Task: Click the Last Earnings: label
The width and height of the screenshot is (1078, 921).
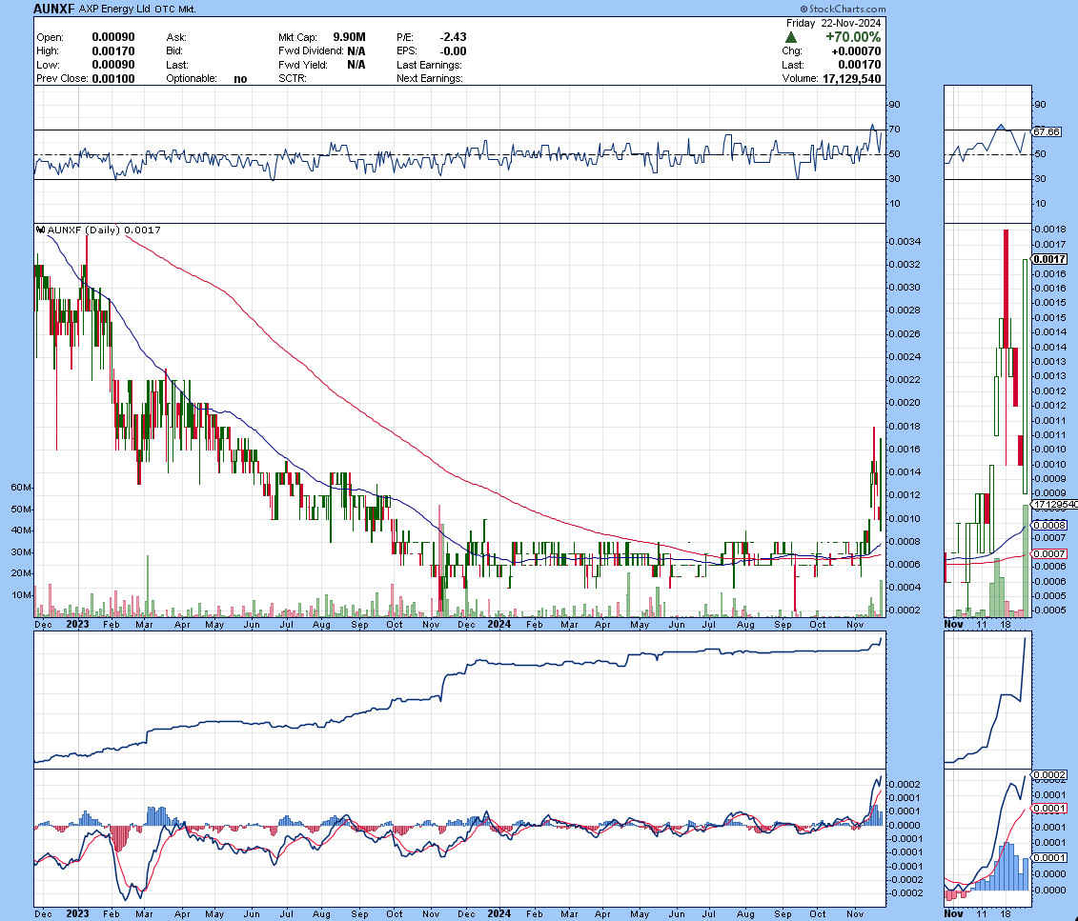Action: [429, 65]
